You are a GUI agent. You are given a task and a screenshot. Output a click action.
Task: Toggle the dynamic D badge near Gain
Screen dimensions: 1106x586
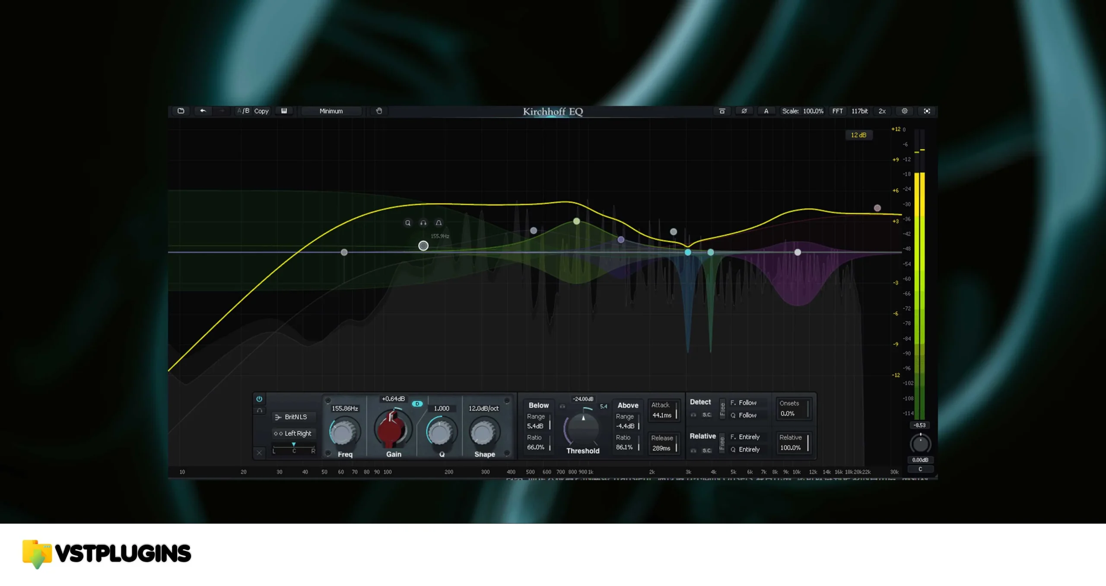417,404
